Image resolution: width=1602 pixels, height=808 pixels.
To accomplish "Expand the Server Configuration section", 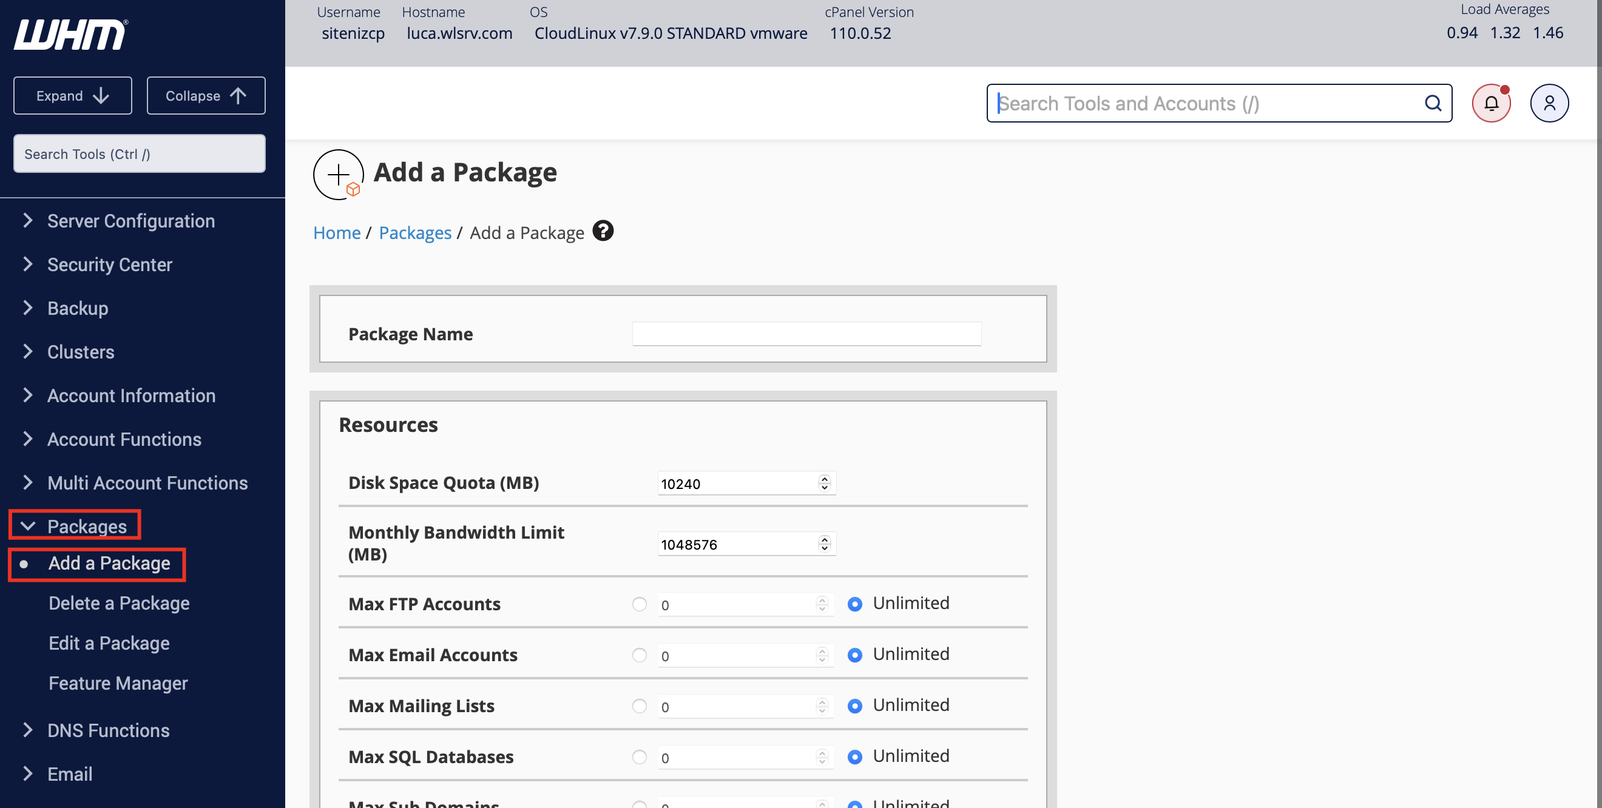I will point(130,221).
